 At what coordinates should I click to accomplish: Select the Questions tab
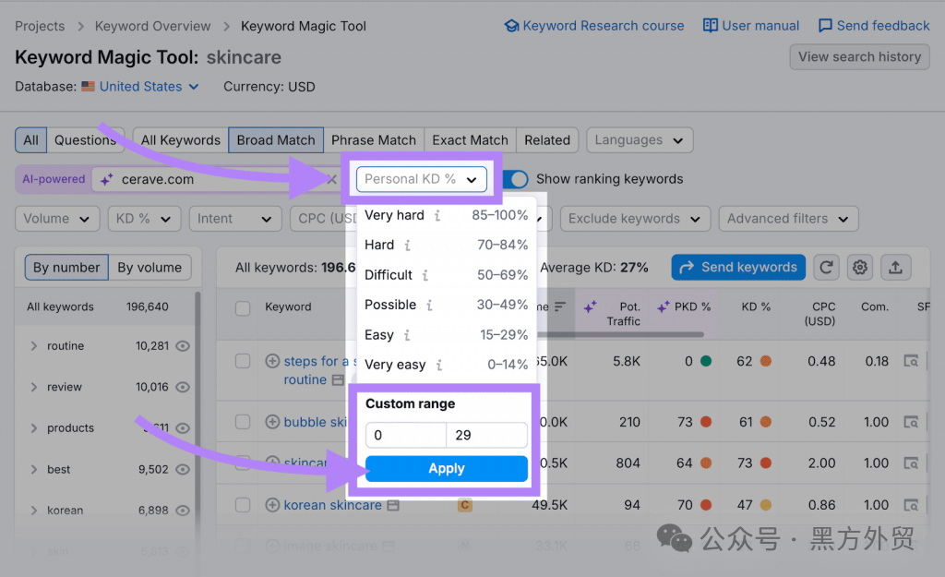coord(85,140)
